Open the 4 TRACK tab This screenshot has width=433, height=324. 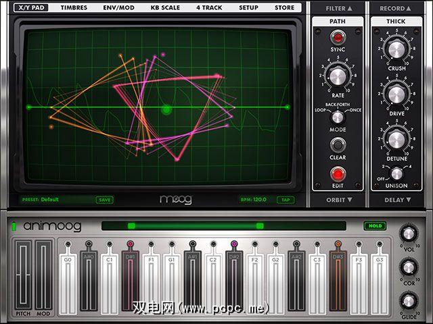209,7
